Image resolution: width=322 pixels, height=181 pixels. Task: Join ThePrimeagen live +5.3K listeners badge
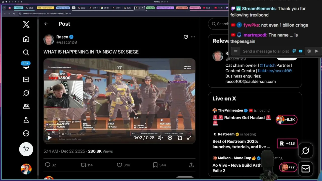(287, 120)
